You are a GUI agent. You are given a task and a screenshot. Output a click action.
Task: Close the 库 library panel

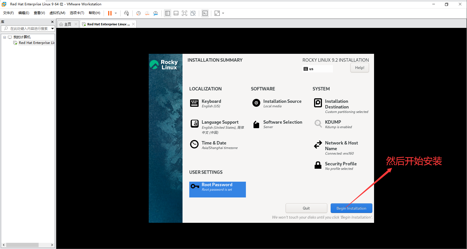(52, 22)
